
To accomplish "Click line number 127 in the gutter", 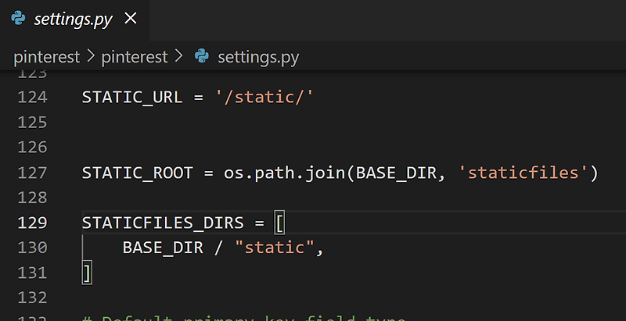I will pyautogui.click(x=32, y=173).
